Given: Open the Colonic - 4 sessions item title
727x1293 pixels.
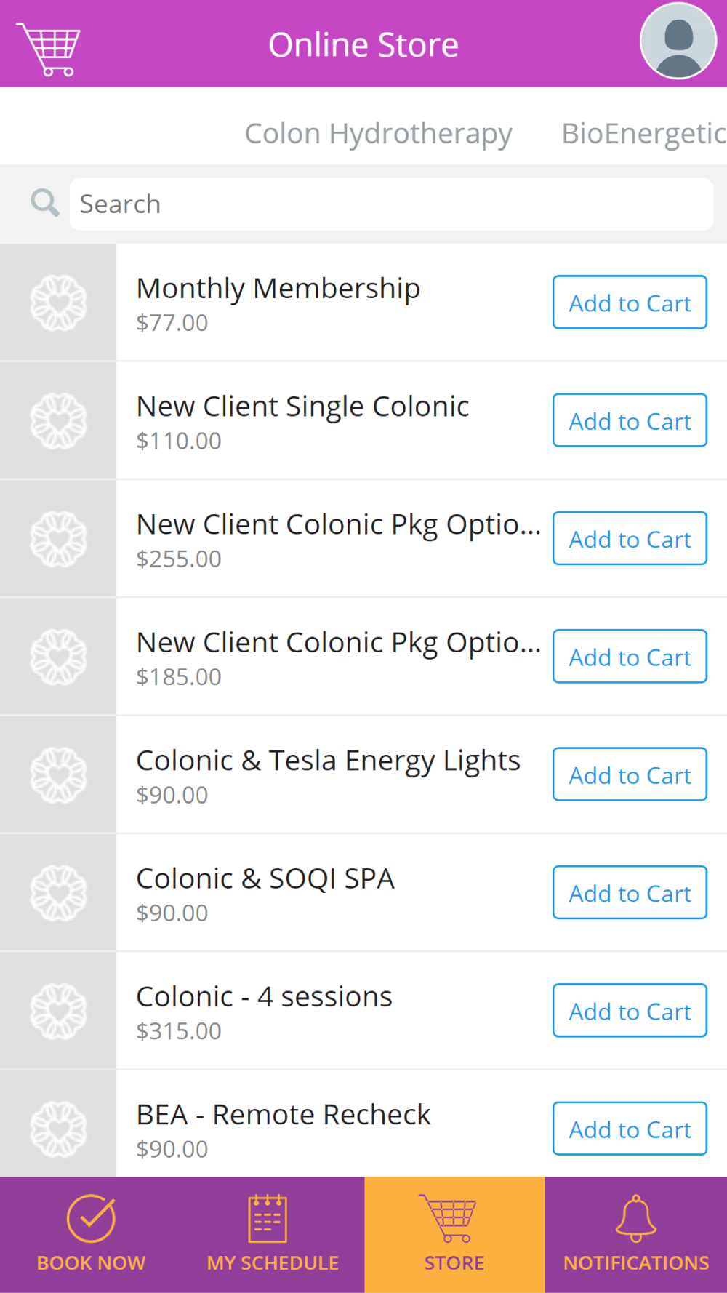Looking at the screenshot, I should (x=265, y=997).
